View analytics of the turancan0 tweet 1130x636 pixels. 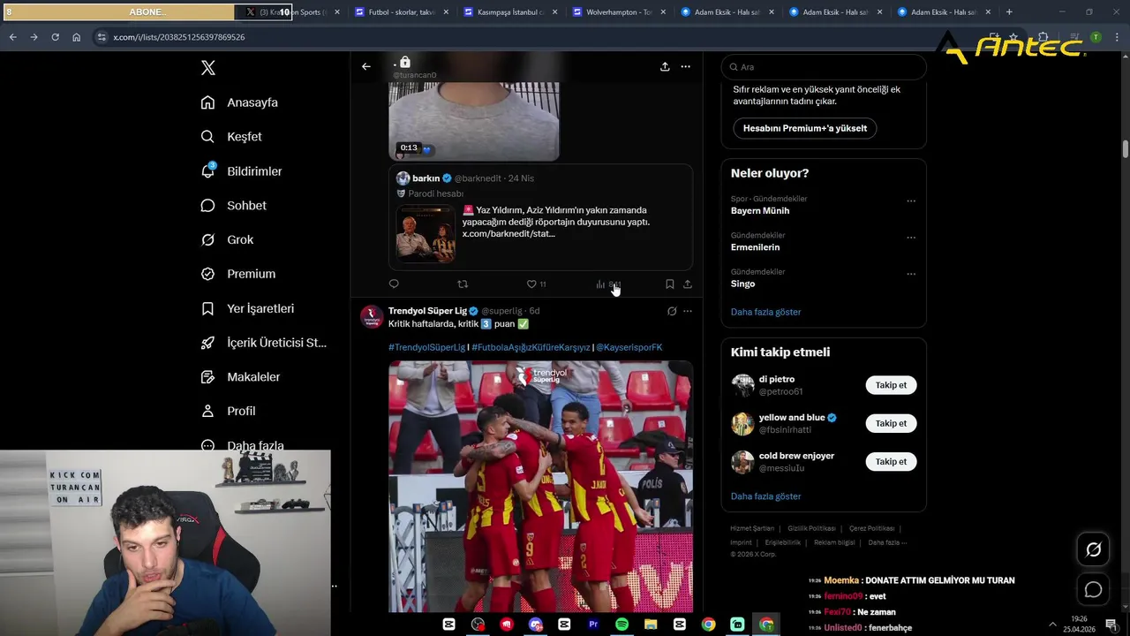point(607,284)
